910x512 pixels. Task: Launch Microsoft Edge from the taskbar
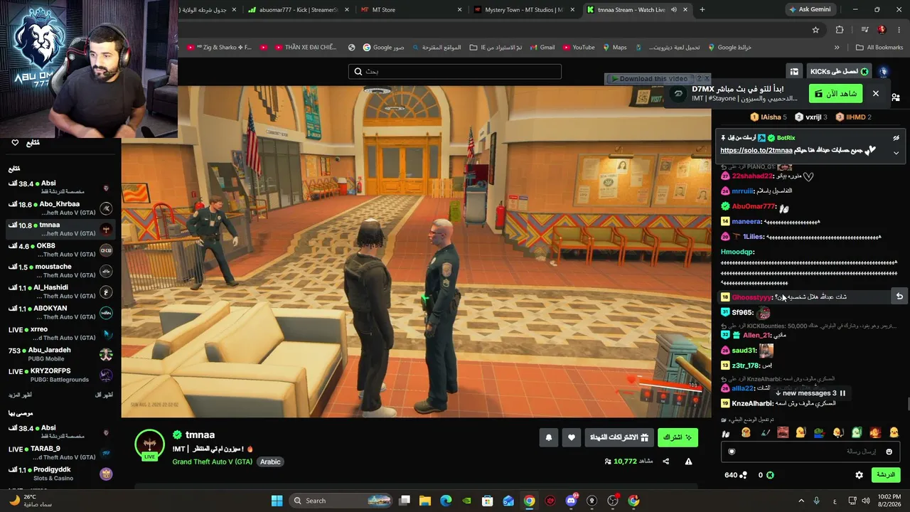click(x=446, y=501)
